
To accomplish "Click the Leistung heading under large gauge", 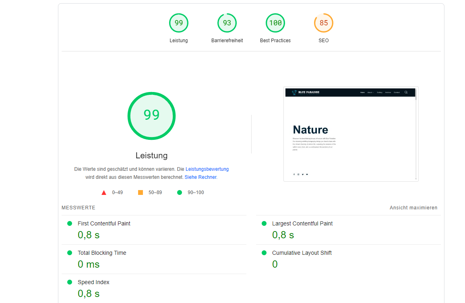I will (151, 156).
